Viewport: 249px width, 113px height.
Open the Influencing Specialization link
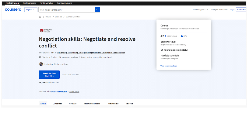coord(91,53)
